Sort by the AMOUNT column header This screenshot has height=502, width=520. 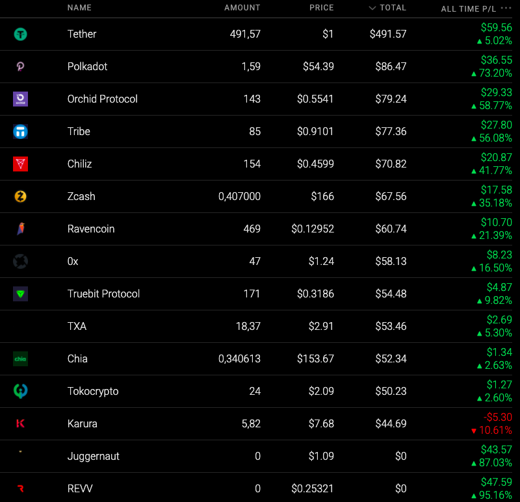point(242,8)
